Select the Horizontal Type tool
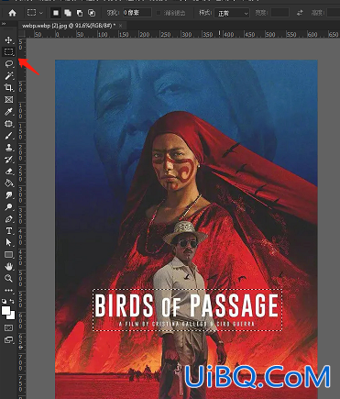The width and height of the screenshot is (340, 399). pos(8,231)
